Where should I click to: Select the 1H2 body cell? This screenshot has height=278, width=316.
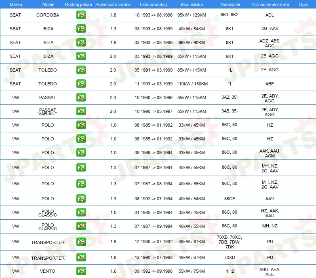(x=230, y=271)
